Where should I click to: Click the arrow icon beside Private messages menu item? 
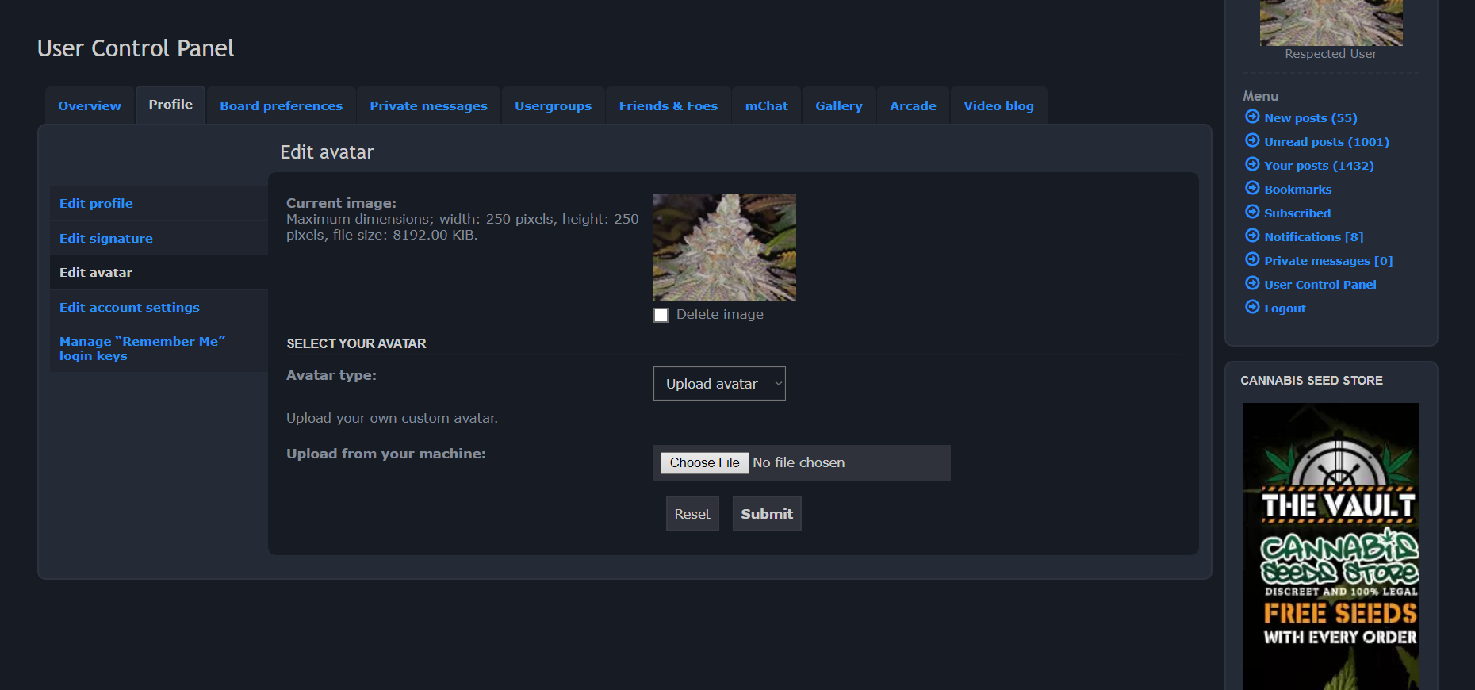coord(1252,260)
